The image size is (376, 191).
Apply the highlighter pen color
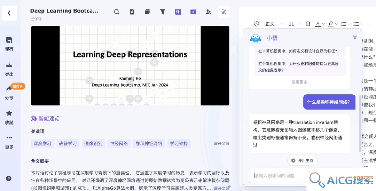pyautogui.click(x=330, y=24)
